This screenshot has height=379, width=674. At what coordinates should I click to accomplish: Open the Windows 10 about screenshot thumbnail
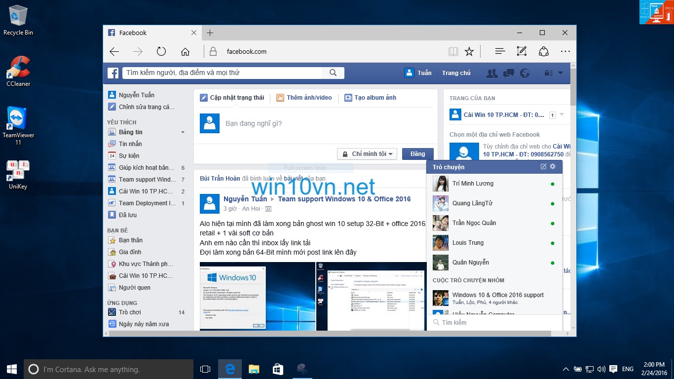pyautogui.click(x=257, y=296)
